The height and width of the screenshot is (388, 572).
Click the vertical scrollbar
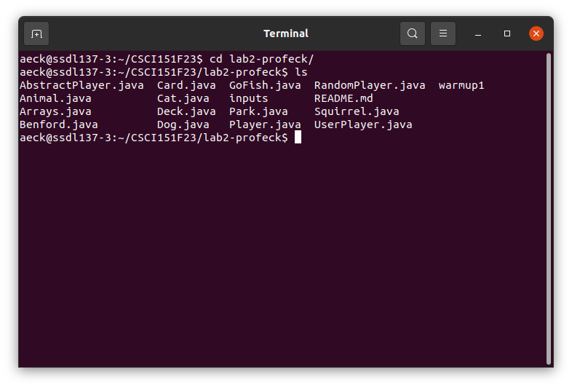[x=548, y=209]
